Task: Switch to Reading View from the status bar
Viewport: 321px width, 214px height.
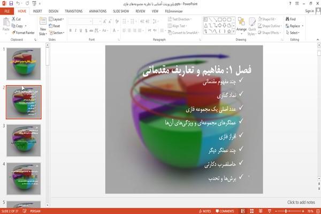Action: click(261, 211)
